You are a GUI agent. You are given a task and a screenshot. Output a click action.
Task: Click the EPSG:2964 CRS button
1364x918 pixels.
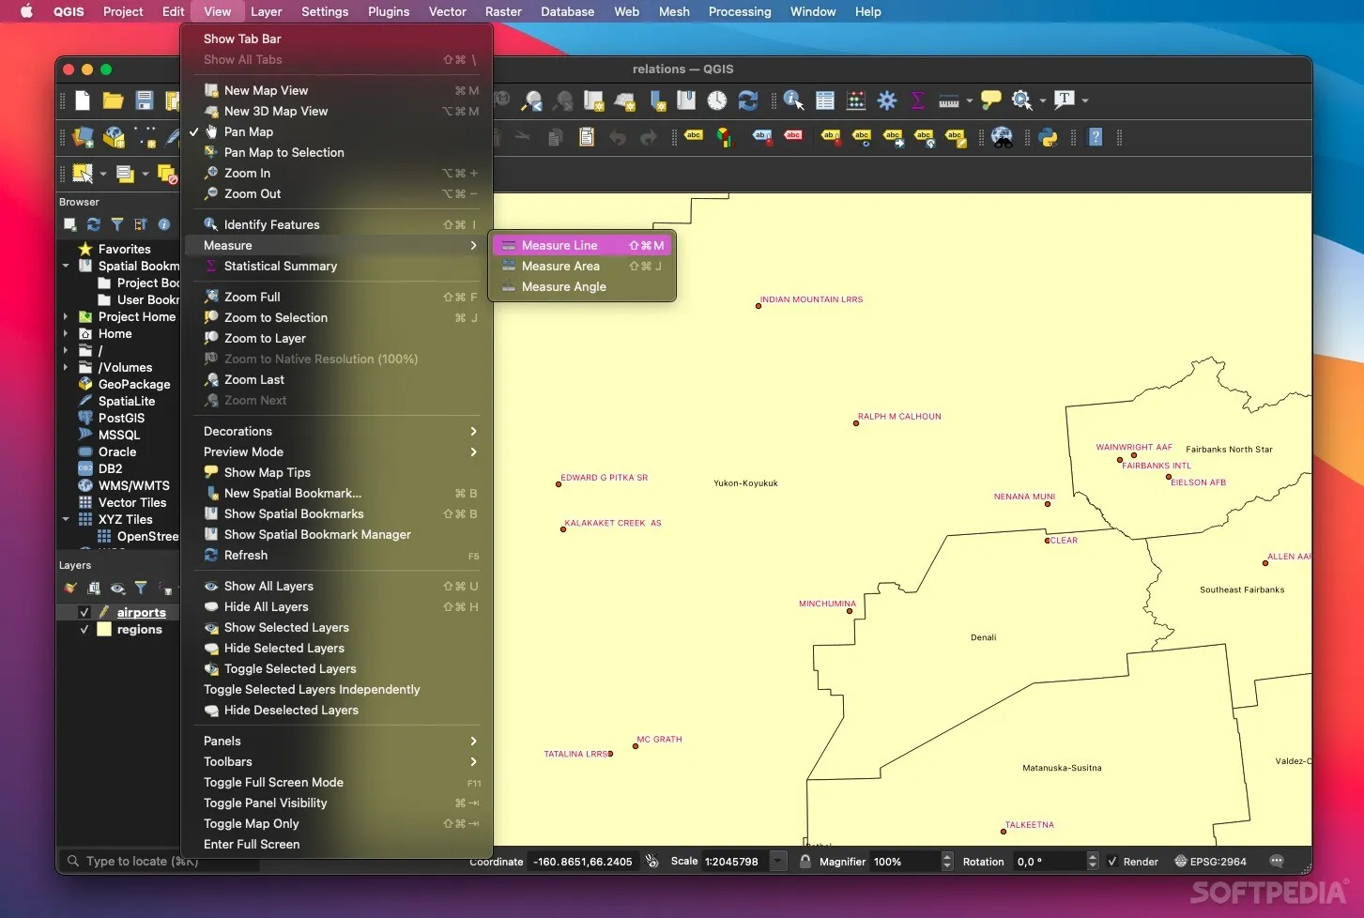[1210, 862]
